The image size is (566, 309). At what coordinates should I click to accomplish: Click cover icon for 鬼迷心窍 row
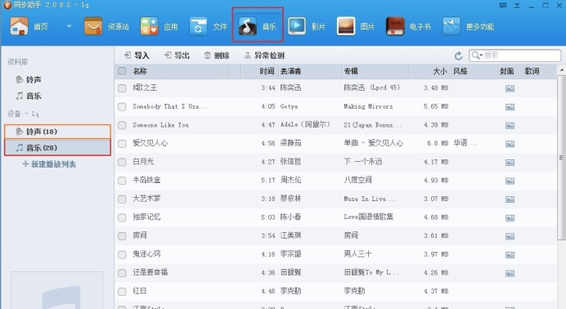tap(510, 255)
